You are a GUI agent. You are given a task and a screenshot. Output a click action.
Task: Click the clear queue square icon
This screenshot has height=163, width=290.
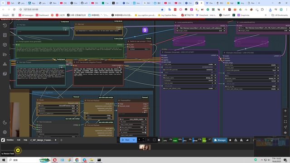tap(154, 140)
